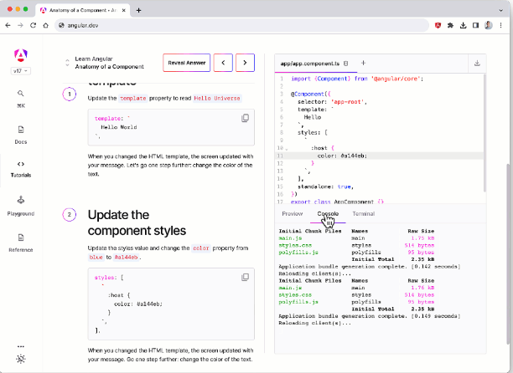Open search via the magnifier icon
This screenshot has width=513, height=373.
21,94
